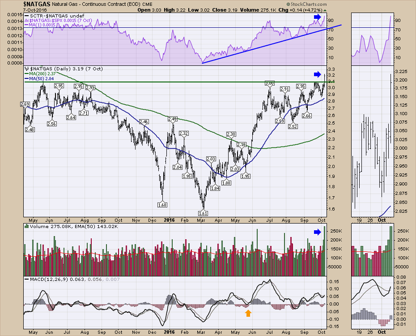
Task: Select the 'High 3.22' value in header
Action: [174, 10]
